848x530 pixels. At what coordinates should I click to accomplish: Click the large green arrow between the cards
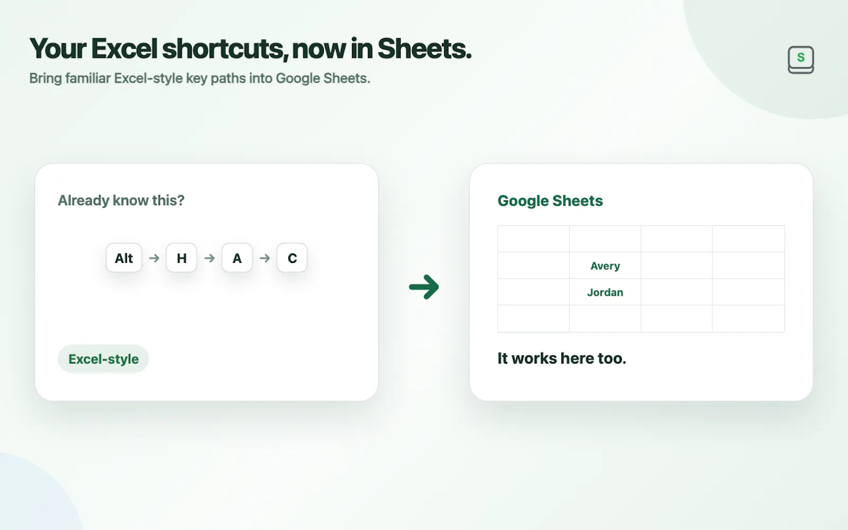424,287
